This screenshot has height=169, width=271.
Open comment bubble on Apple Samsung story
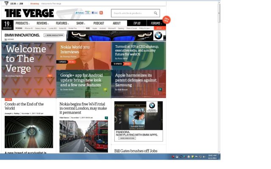coord(160,89)
